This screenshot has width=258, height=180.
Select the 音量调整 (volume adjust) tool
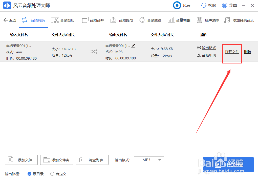click(179, 20)
